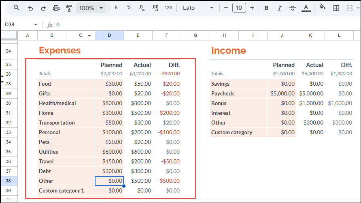The width and height of the screenshot is (361, 203).
Task: Select column A header
Action: [28, 36]
